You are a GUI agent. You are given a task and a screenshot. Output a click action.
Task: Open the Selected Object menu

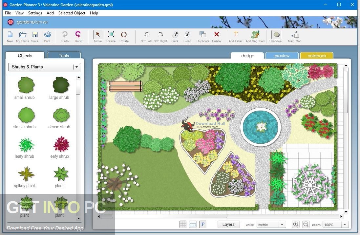pyautogui.click(x=72, y=13)
